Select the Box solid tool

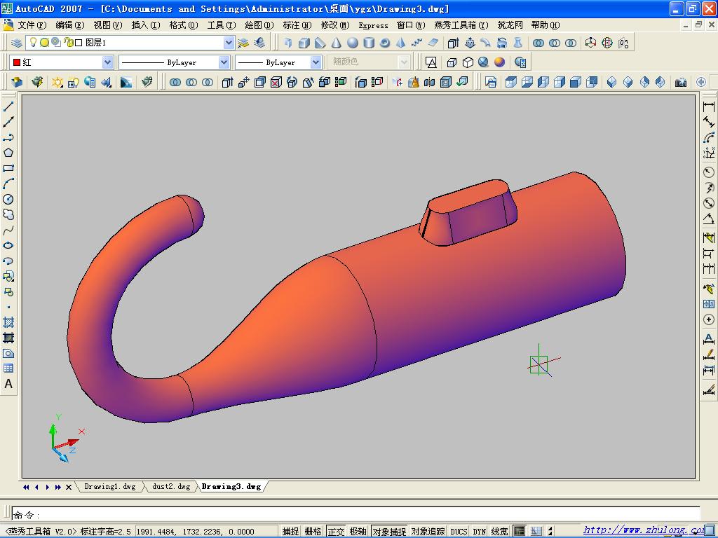pos(304,43)
